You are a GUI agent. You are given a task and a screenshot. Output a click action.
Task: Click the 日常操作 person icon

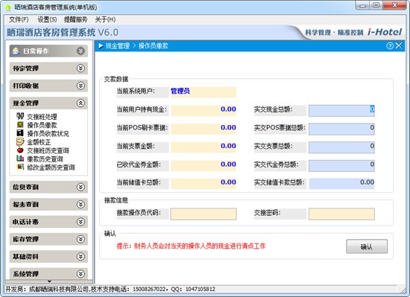pyautogui.click(x=16, y=51)
